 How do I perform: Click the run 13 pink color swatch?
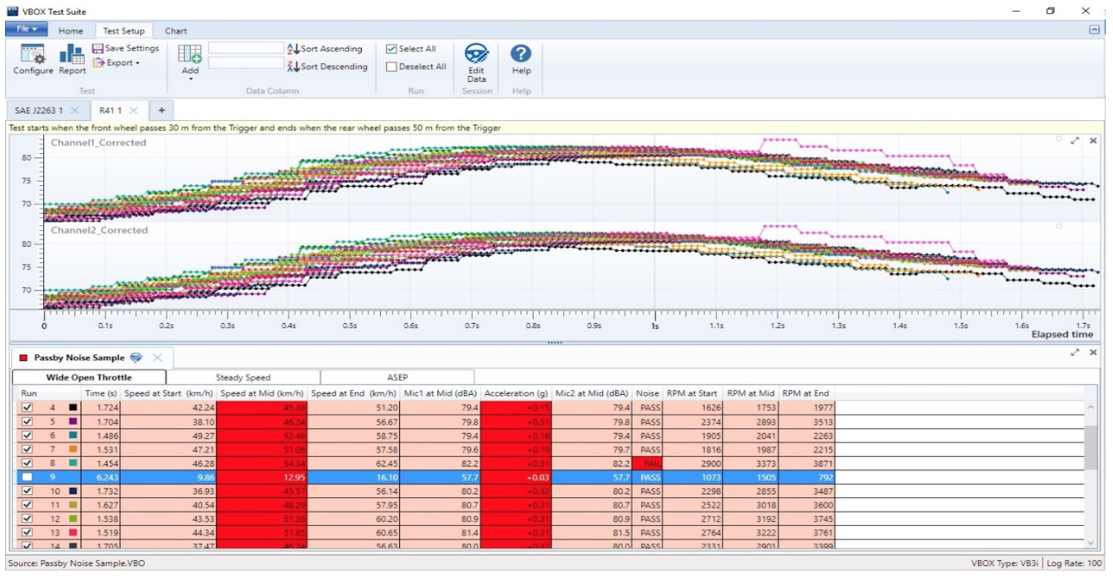(x=72, y=533)
